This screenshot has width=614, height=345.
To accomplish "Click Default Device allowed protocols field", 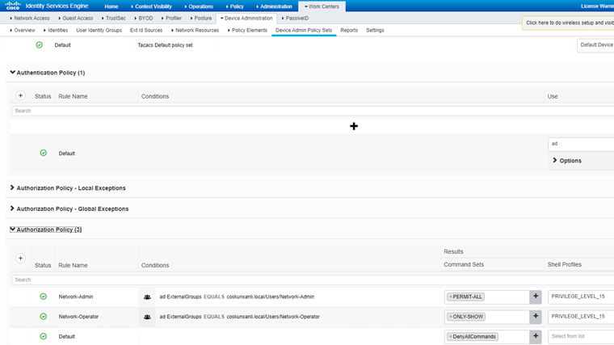I will (x=595, y=45).
